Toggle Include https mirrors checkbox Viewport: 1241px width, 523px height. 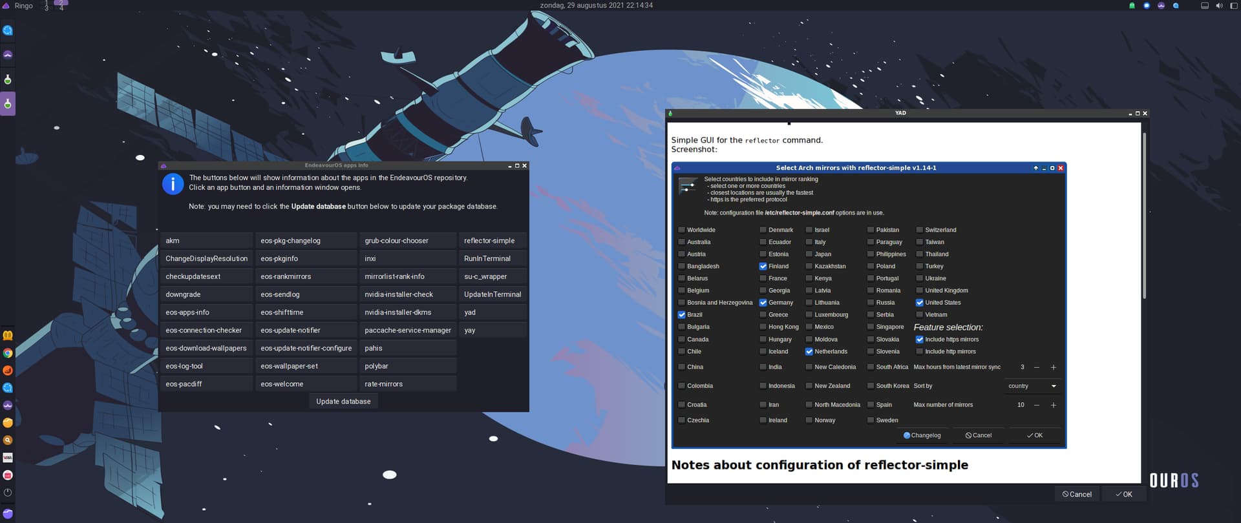919,339
